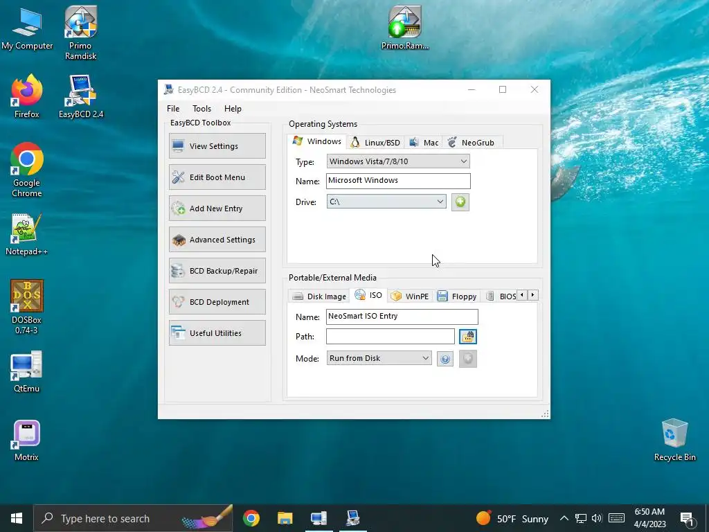
Task: Go to BCD Backup/Repair
Action: (217, 271)
